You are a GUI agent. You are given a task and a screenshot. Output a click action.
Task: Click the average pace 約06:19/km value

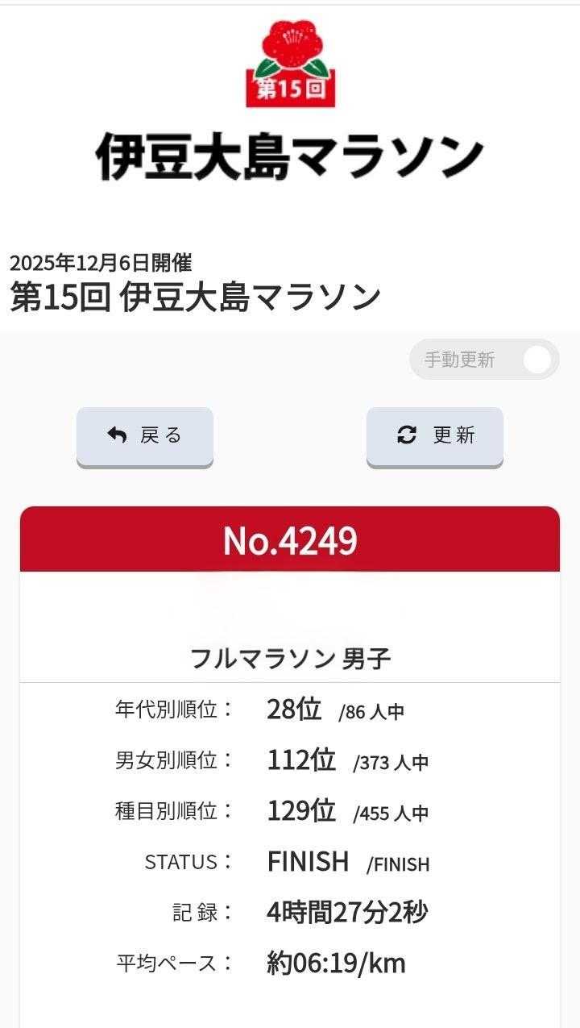336,963
